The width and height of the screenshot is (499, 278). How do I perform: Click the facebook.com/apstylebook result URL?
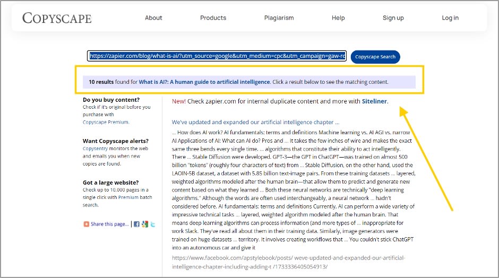point(288,262)
